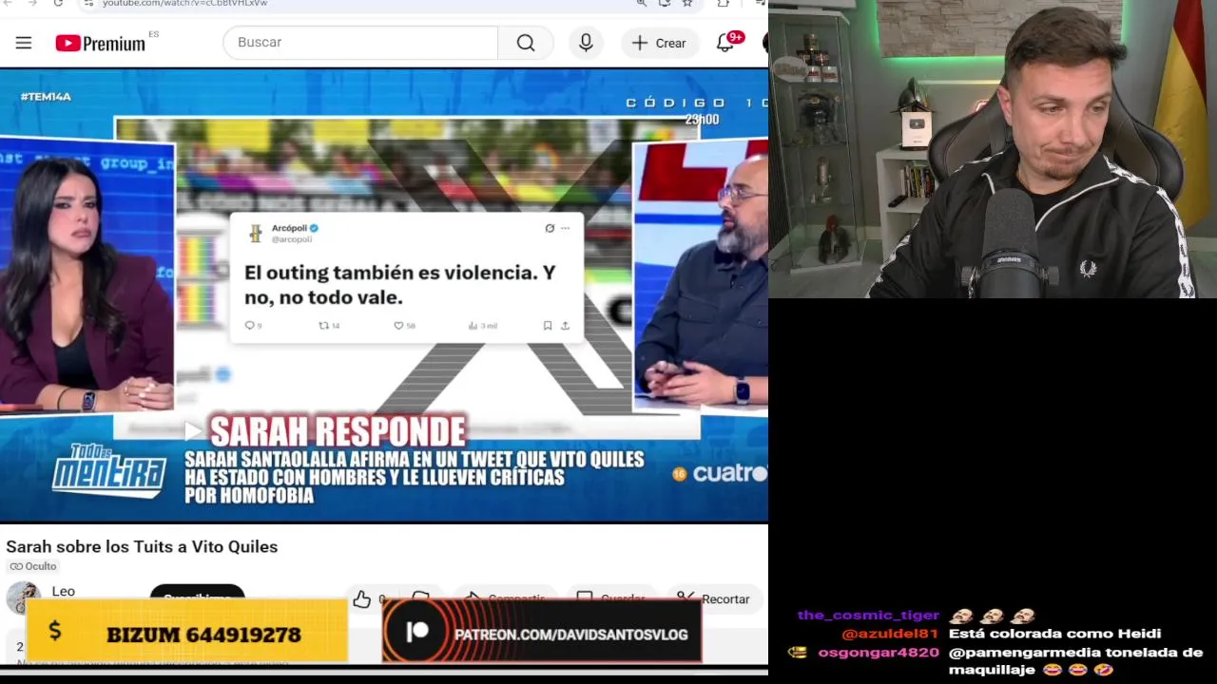Like the video with thumbs-up icon
1217x684 pixels.
[x=362, y=599]
